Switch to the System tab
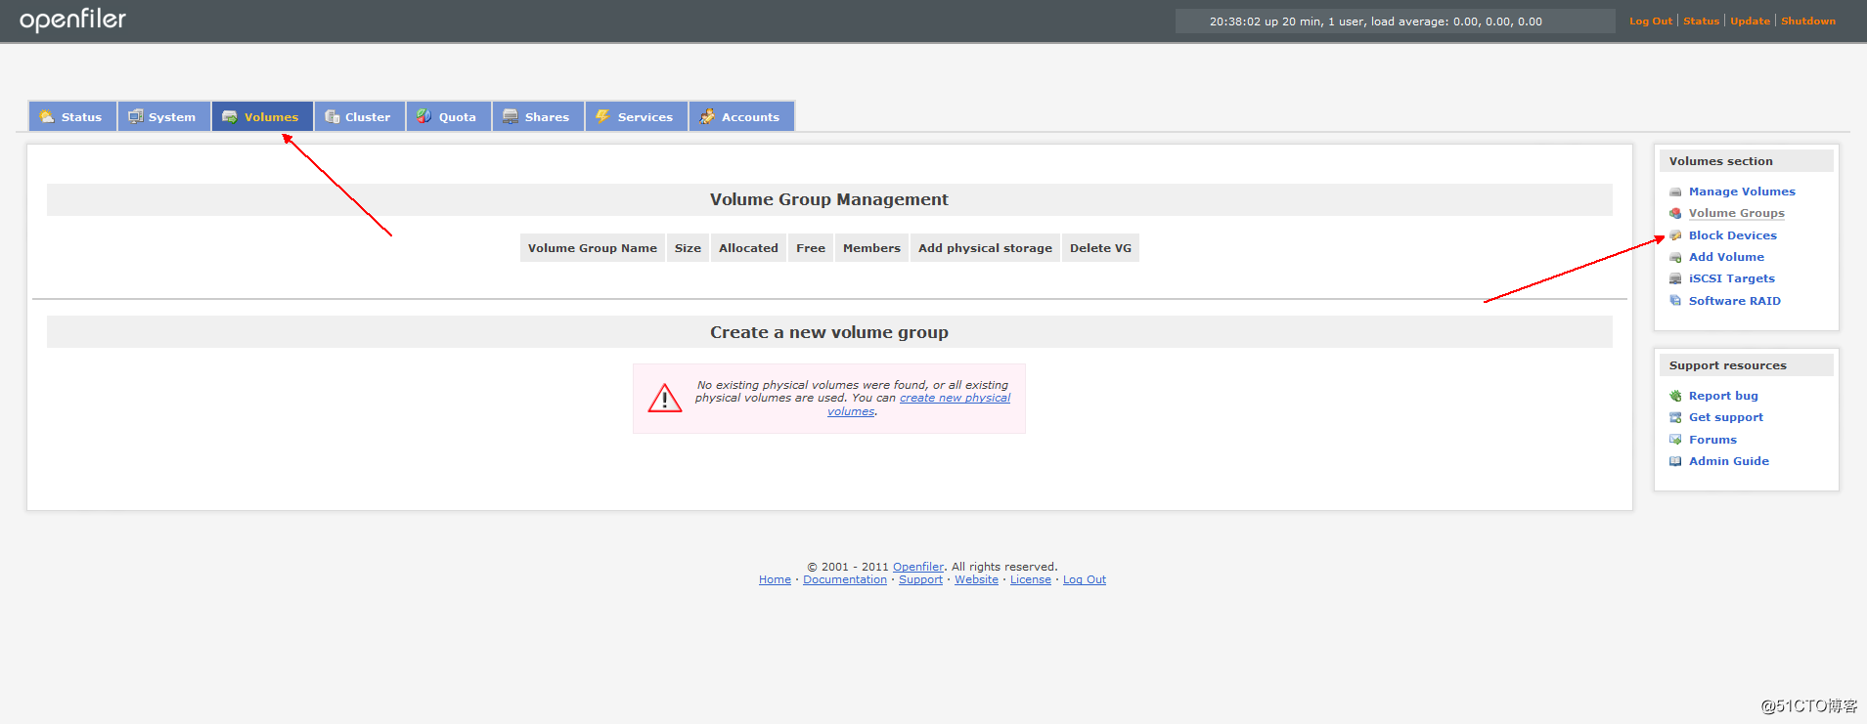1867x724 pixels. [x=164, y=116]
